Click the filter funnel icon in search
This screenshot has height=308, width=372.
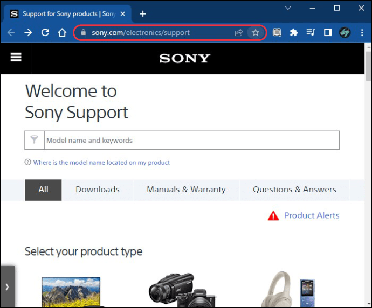click(x=35, y=140)
